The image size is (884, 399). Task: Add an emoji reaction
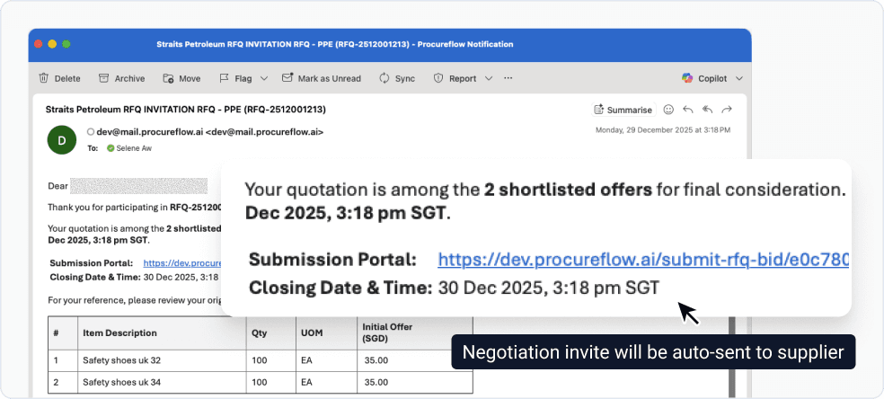point(668,110)
